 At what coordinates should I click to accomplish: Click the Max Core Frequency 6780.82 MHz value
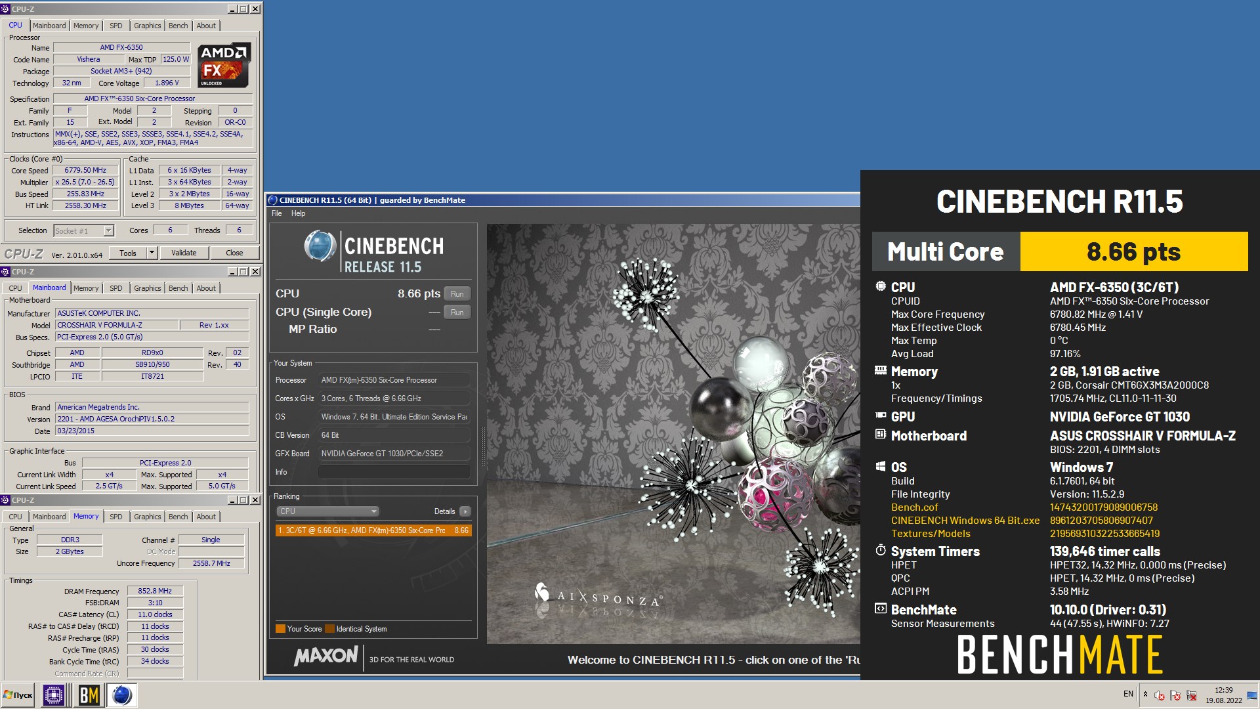(x=1096, y=314)
